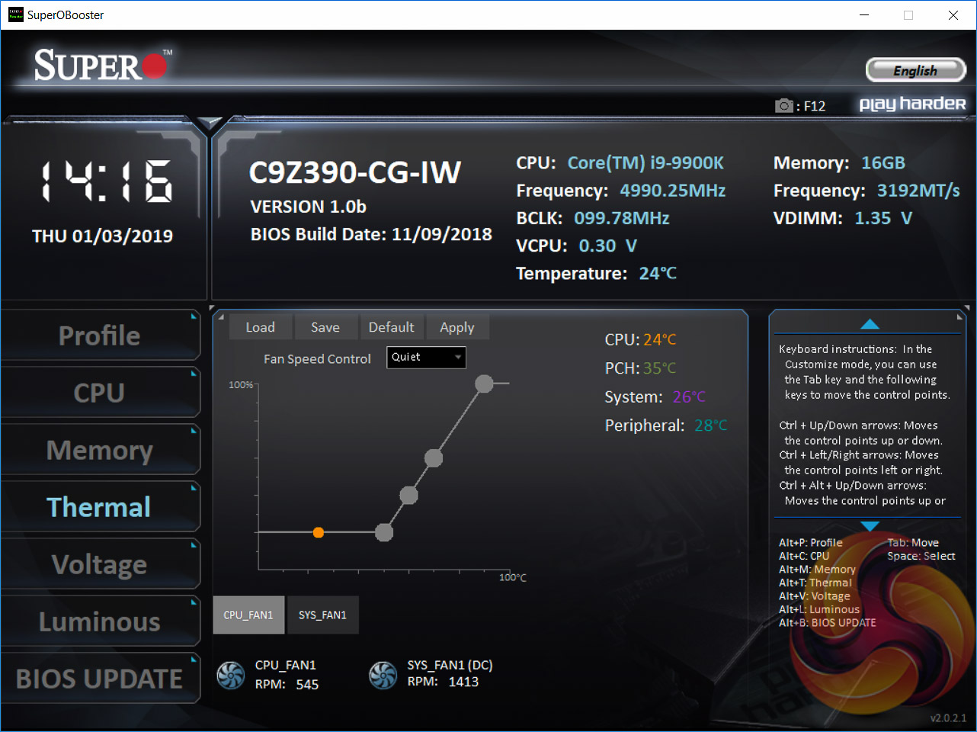This screenshot has width=977, height=732.
Task: Go to the CPU section
Action: [100, 393]
